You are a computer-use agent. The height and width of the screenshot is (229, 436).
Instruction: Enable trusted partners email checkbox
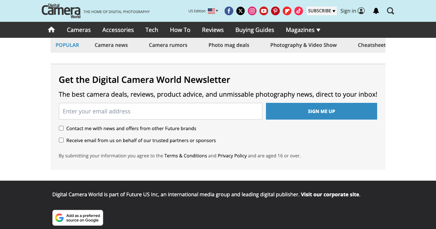(61, 140)
